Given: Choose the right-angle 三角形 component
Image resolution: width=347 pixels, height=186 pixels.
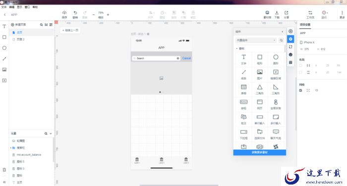Looking at the screenshot, I should pyautogui.click(x=276, y=89).
